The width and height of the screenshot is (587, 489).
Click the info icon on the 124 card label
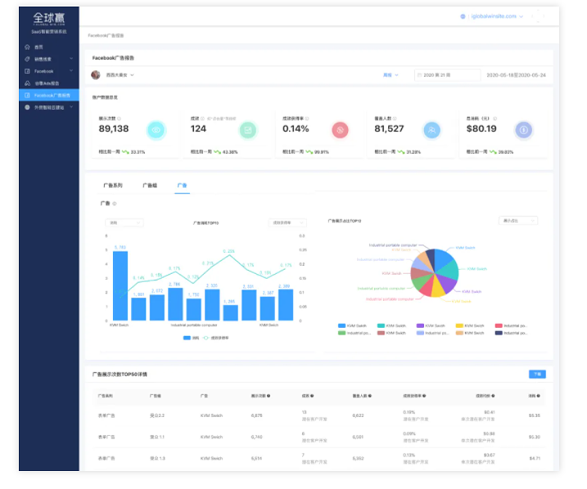click(202, 119)
